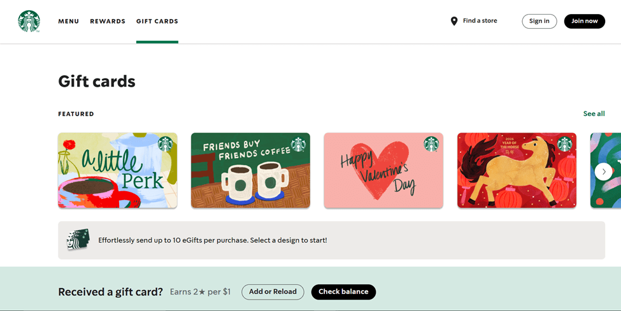The image size is (621, 311).
Task: Click the eGifts per purchase info banner
Action: pyautogui.click(x=331, y=240)
